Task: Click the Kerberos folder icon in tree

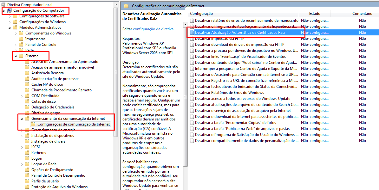Action: pos(27,153)
